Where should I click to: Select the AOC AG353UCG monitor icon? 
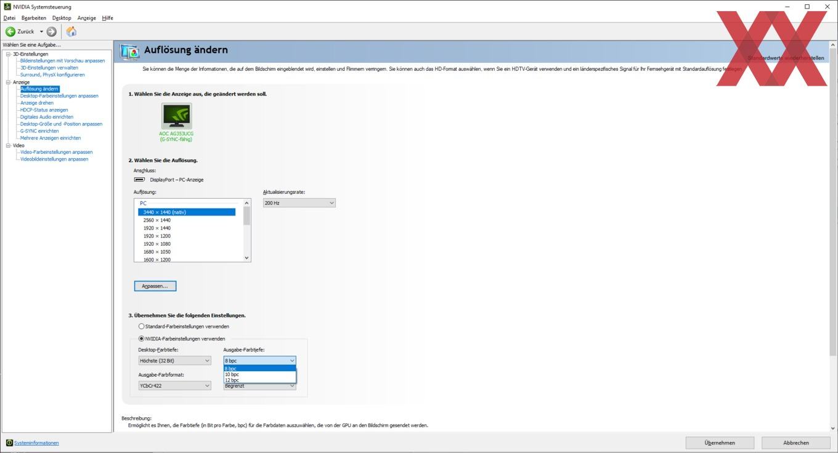point(176,116)
